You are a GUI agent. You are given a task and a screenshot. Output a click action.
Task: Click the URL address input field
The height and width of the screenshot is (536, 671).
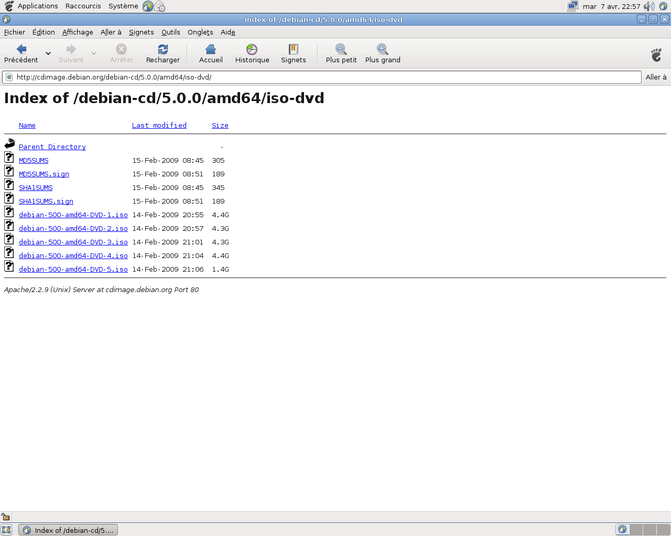point(322,77)
